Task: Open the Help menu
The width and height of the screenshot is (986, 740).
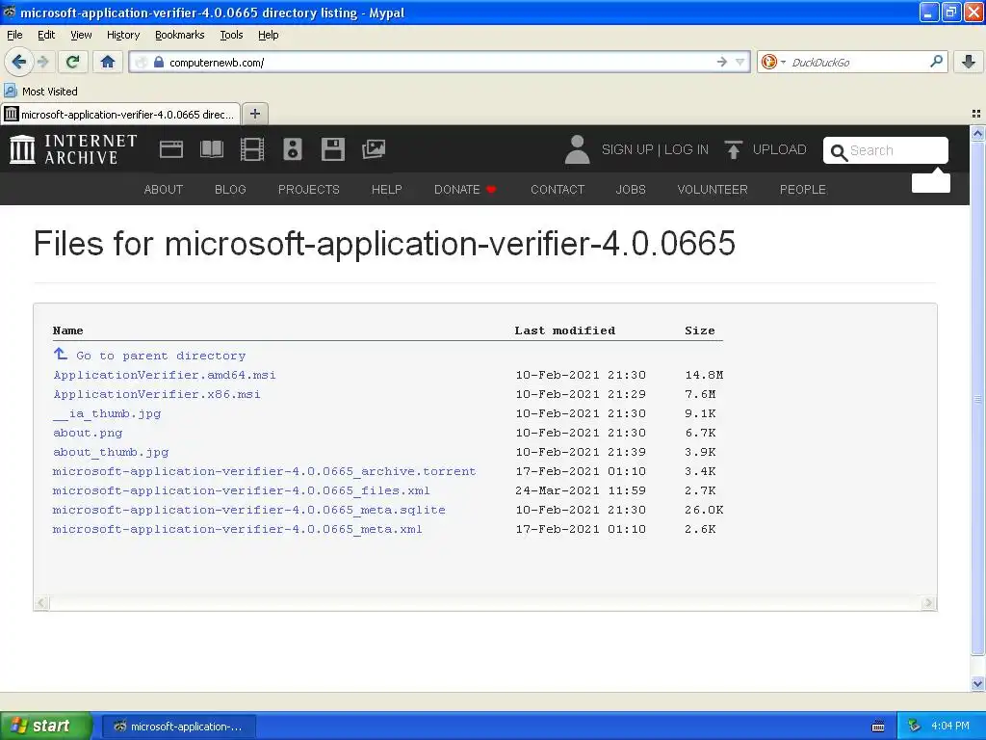Action: coord(268,35)
